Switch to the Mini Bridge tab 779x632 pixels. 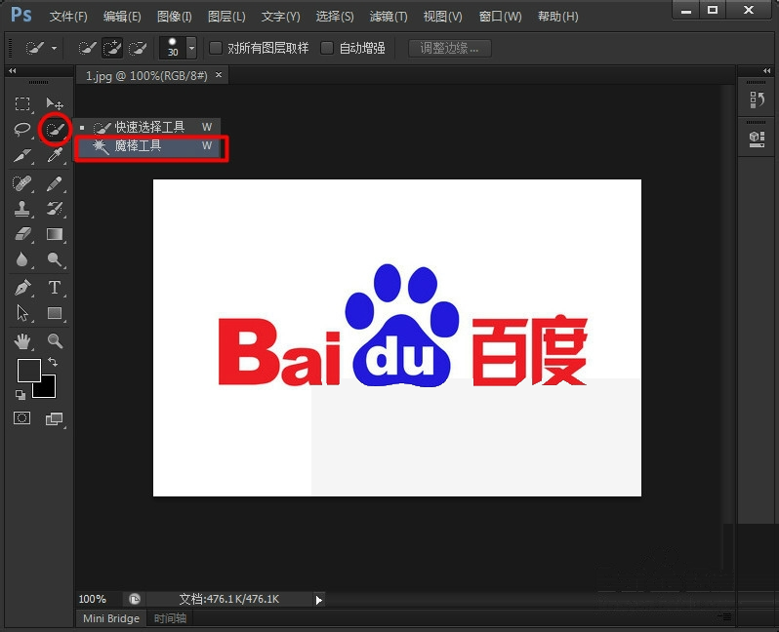pyautogui.click(x=111, y=618)
